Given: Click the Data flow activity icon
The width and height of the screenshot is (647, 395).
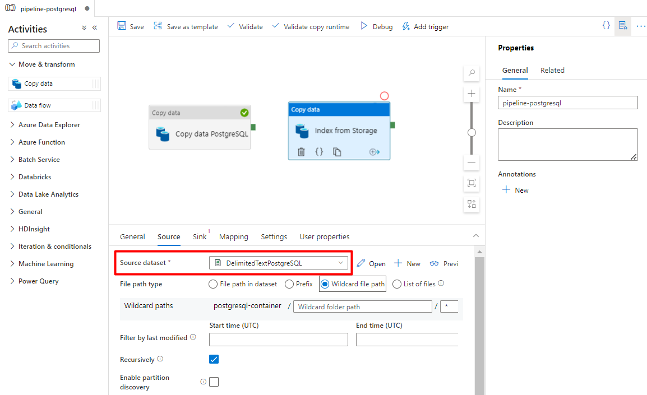Looking at the screenshot, I should click(16, 105).
